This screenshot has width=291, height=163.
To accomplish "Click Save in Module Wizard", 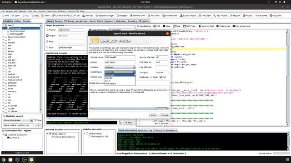I will pyautogui.click(x=153, y=115).
